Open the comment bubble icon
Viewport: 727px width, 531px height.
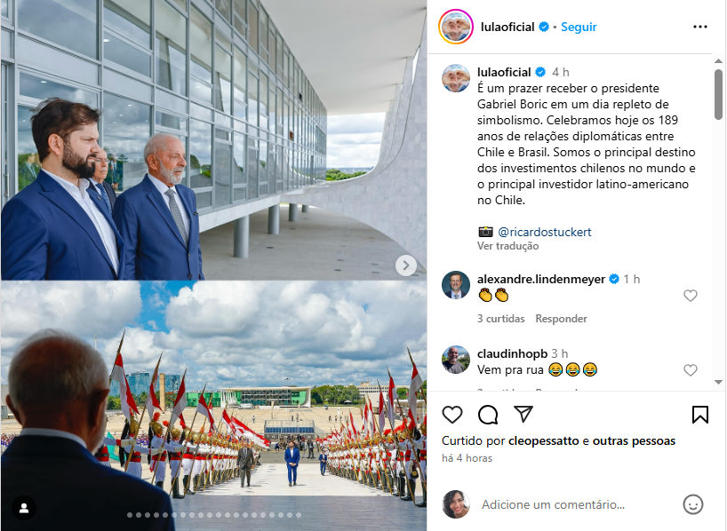click(x=488, y=415)
